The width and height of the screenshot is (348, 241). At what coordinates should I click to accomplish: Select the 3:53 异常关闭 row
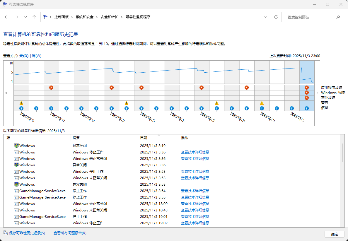[x=172, y=184]
